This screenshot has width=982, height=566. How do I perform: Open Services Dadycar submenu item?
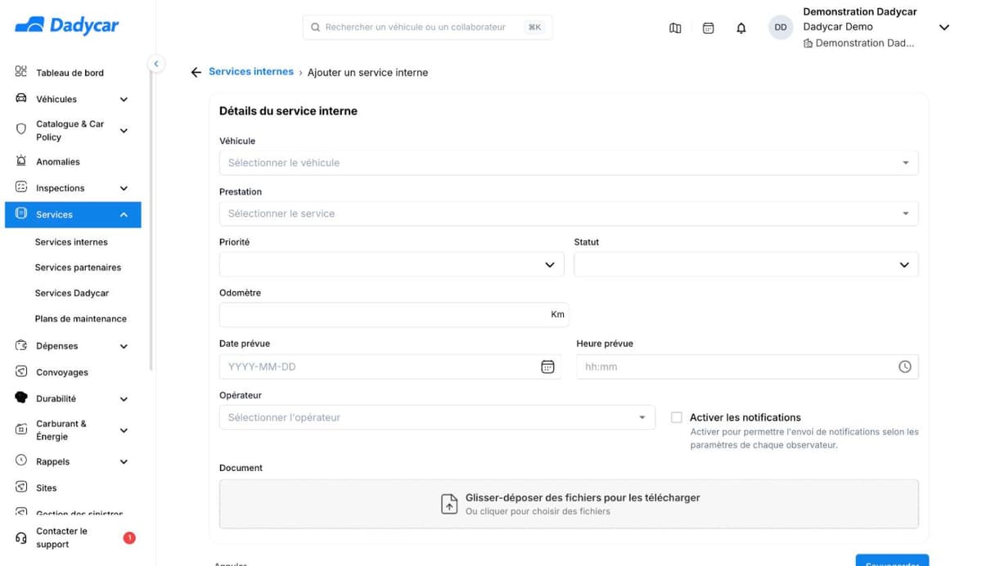tap(72, 293)
